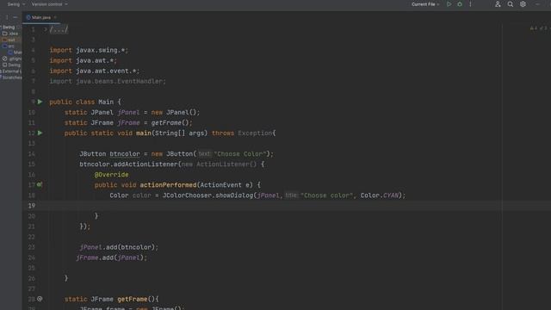Run the current file with the Run button
The height and width of the screenshot is (310, 551).
point(449,4)
